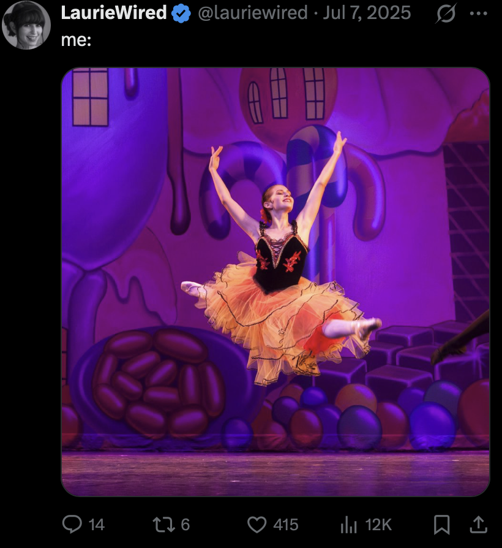Viewport: 502px width, 548px height.
Task: Toggle the bookmark icon
Action: pos(441,525)
